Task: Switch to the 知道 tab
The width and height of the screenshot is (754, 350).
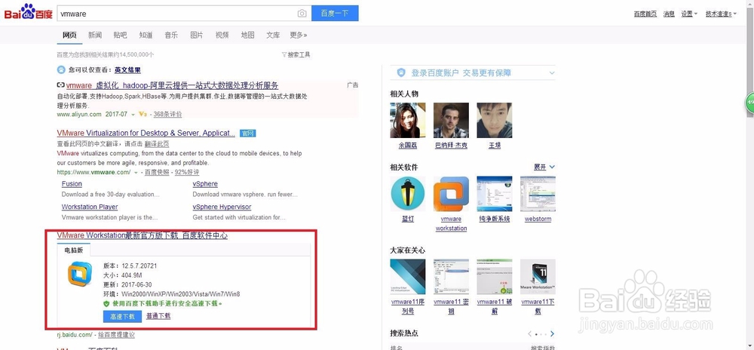Action: pos(146,35)
